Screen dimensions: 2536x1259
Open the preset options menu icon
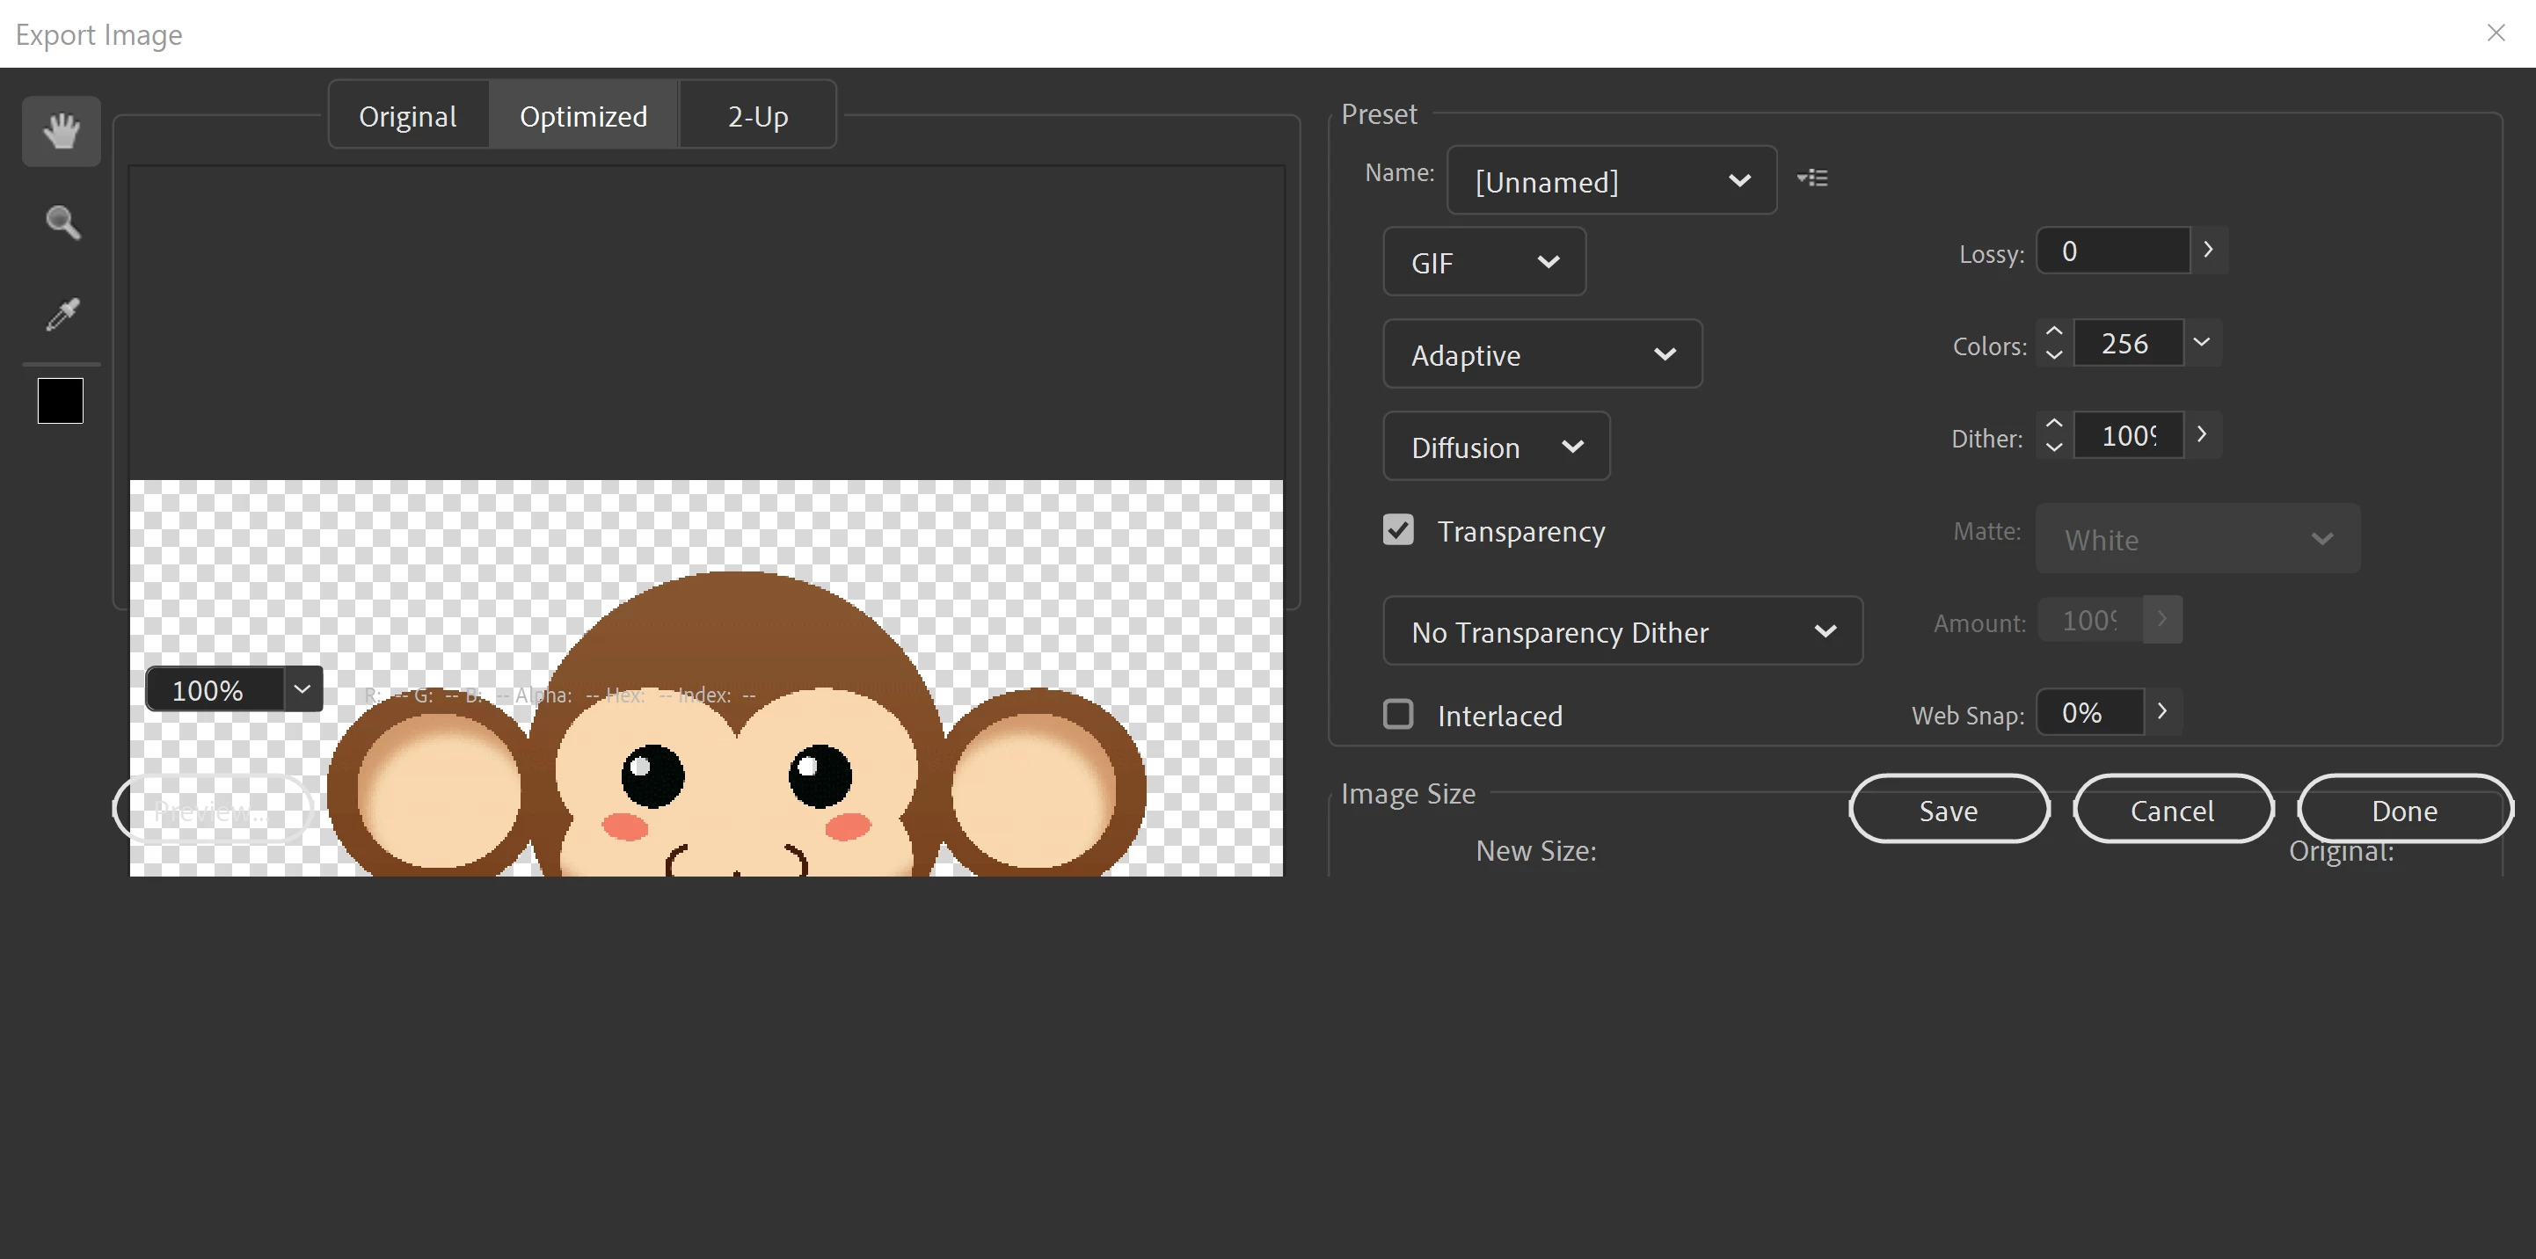pos(1812,178)
